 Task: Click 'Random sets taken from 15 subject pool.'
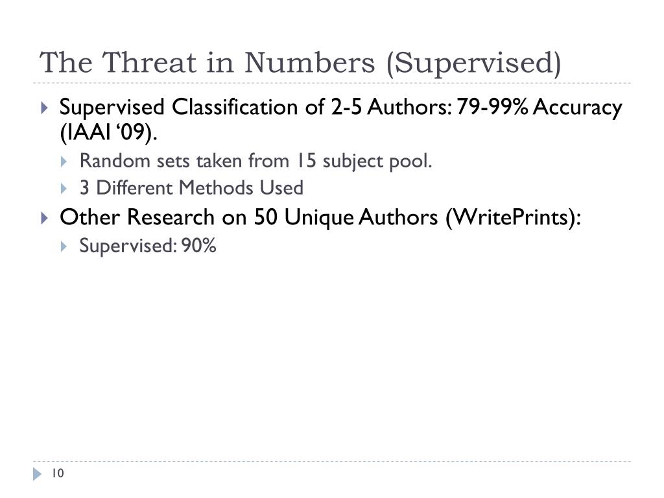point(255,161)
